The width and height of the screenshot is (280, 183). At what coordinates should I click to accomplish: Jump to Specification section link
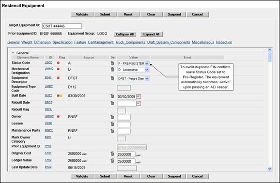click(x=62, y=42)
